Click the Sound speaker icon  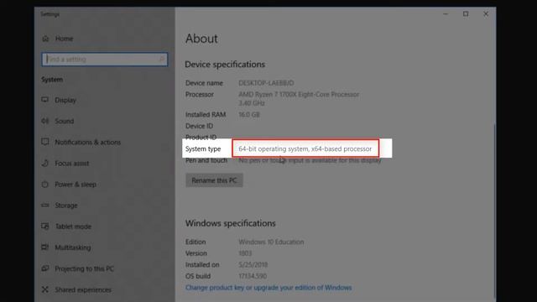pyautogui.click(x=45, y=121)
